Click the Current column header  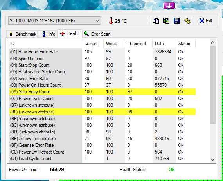click(x=93, y=44)
